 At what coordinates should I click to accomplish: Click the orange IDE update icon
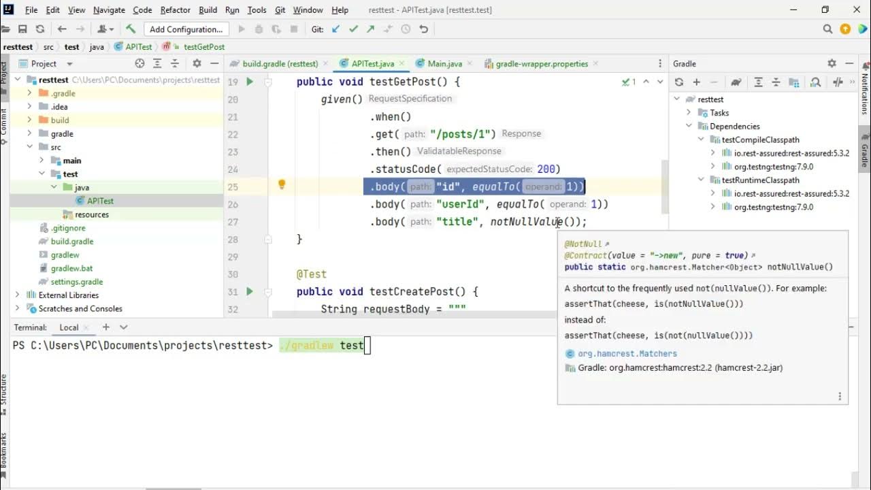pyautogui.click(x=845, y=29)
